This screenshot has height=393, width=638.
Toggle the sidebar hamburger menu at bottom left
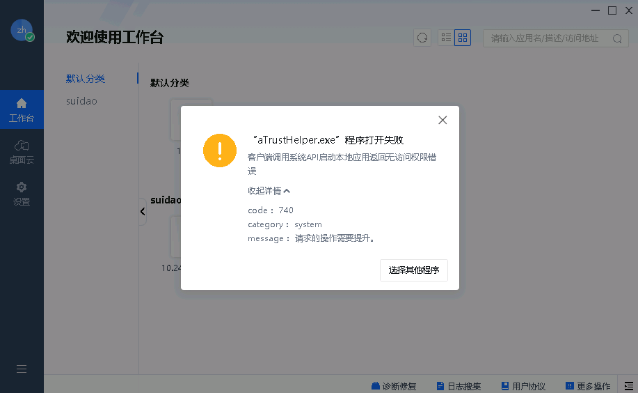point(22,369)
